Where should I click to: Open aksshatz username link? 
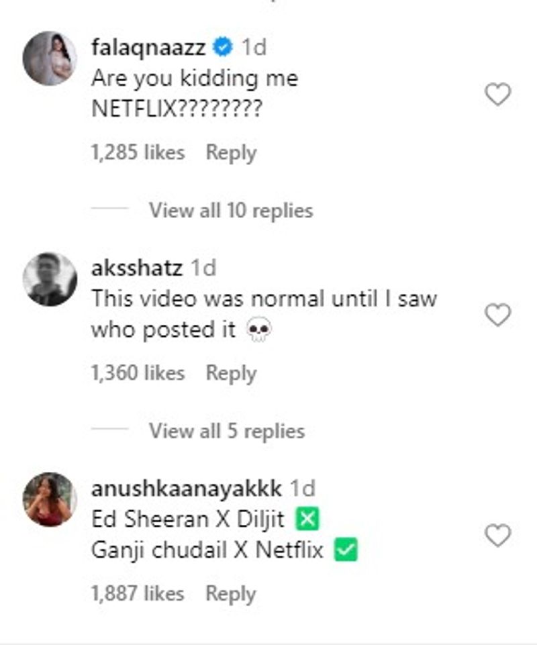tap(136, 268)
